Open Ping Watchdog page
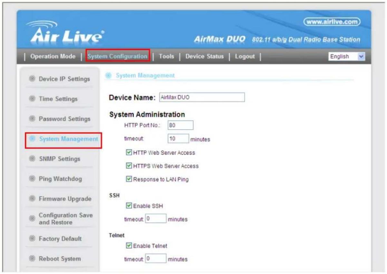387x274 pixels. [60, 179]
